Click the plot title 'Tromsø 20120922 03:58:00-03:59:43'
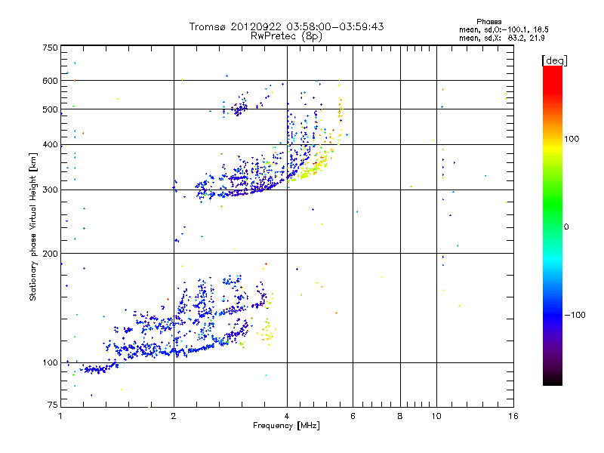The image size is (604, 453). point(286,26)
